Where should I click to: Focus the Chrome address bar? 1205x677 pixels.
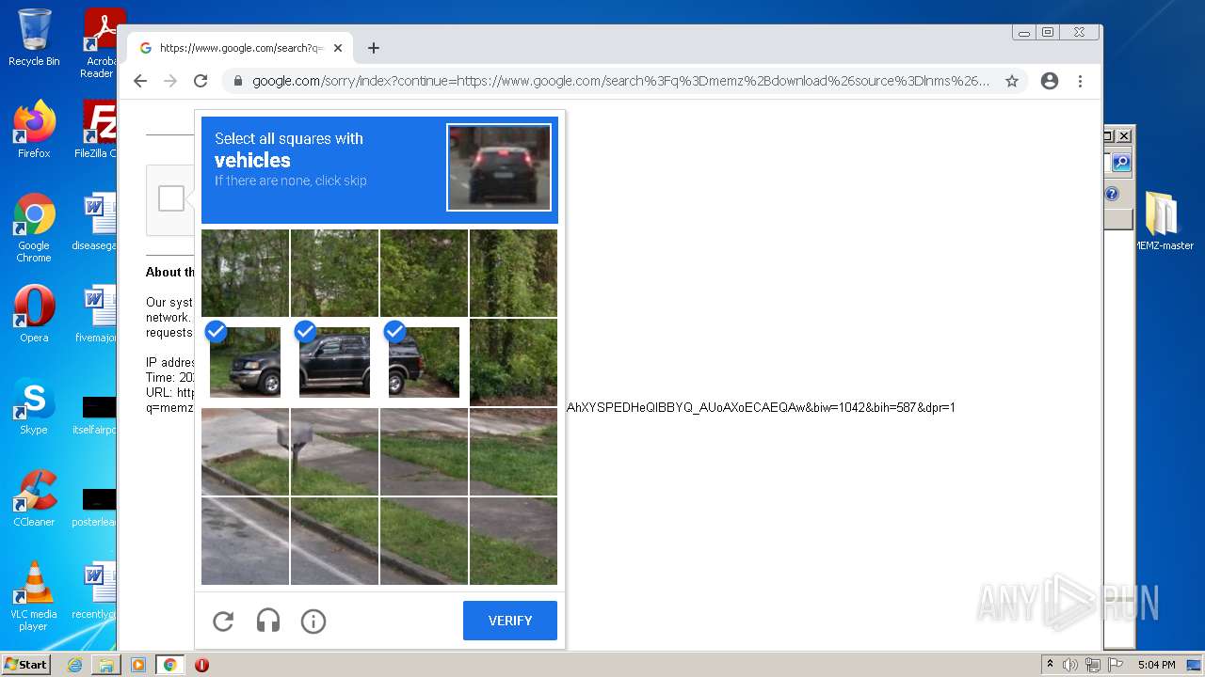click(621, 81)
